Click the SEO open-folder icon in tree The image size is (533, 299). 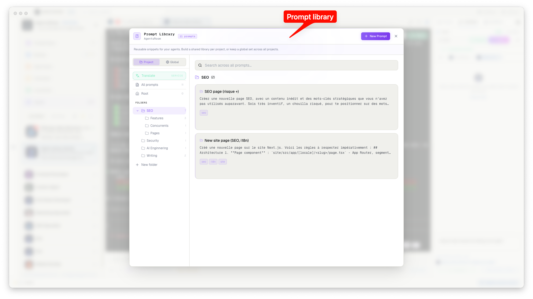[x=143, y=111]
